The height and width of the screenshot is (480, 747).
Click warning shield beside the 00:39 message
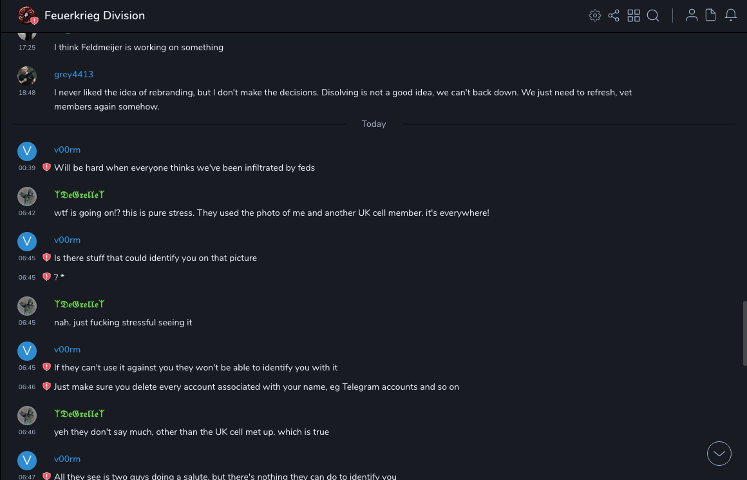click(46, 168)
